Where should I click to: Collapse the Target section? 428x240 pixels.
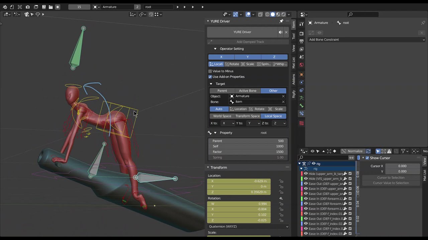[x=211, y=84]
